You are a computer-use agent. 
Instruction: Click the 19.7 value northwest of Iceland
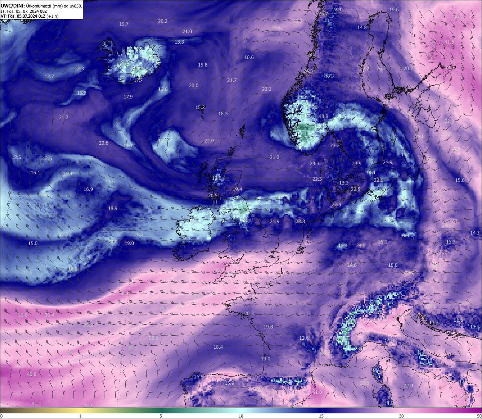[x=124, y=24]
